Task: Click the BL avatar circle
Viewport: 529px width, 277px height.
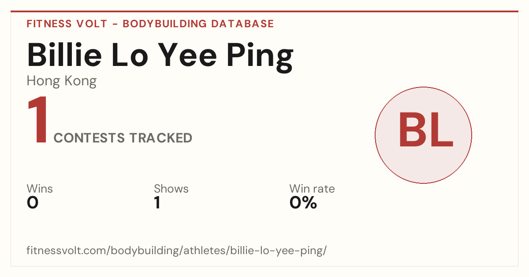Action: 423,135
